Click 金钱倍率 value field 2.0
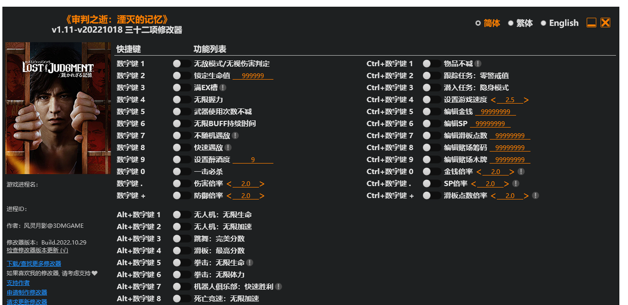Screen dimensions: 628x305 click(495, 172)
